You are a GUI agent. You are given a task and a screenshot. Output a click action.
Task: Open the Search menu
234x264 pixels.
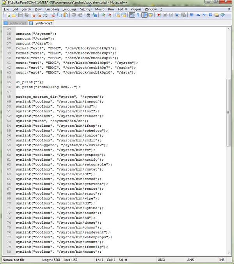(27, 9)
